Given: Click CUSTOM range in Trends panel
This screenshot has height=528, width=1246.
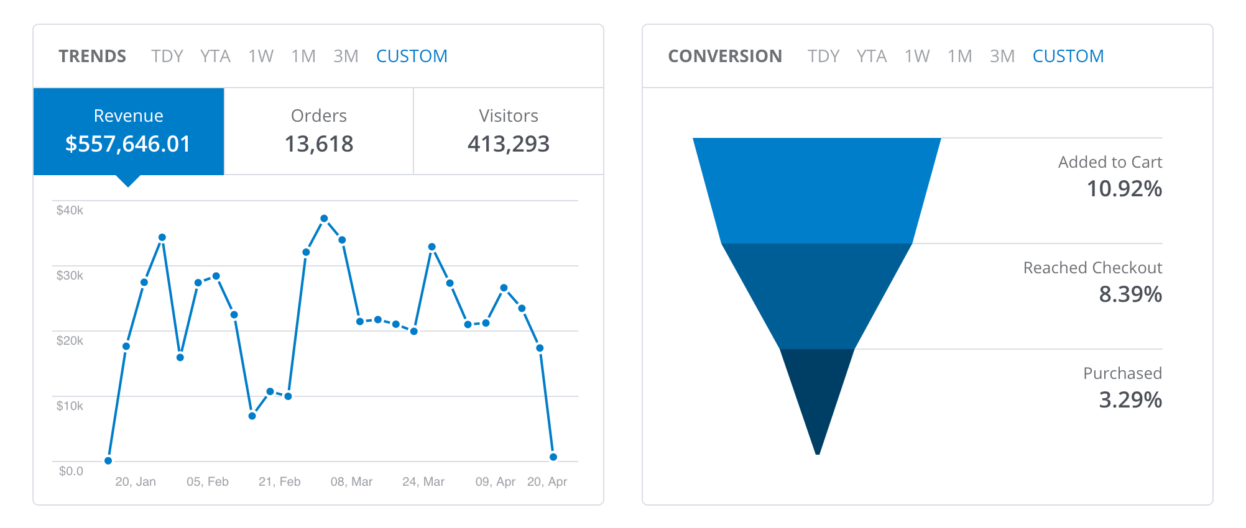Looking at the screenshot, I should 412,57.
